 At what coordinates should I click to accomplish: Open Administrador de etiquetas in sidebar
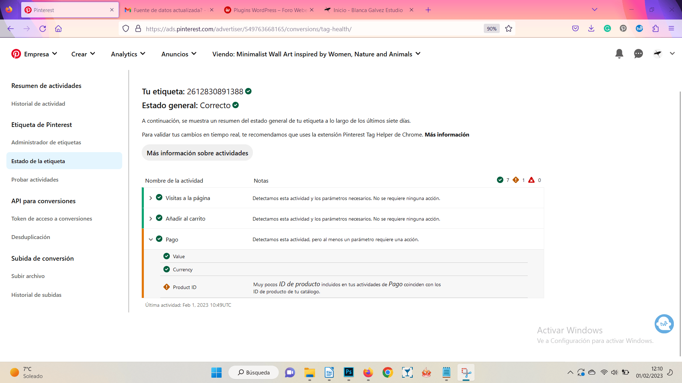(46, 142)
